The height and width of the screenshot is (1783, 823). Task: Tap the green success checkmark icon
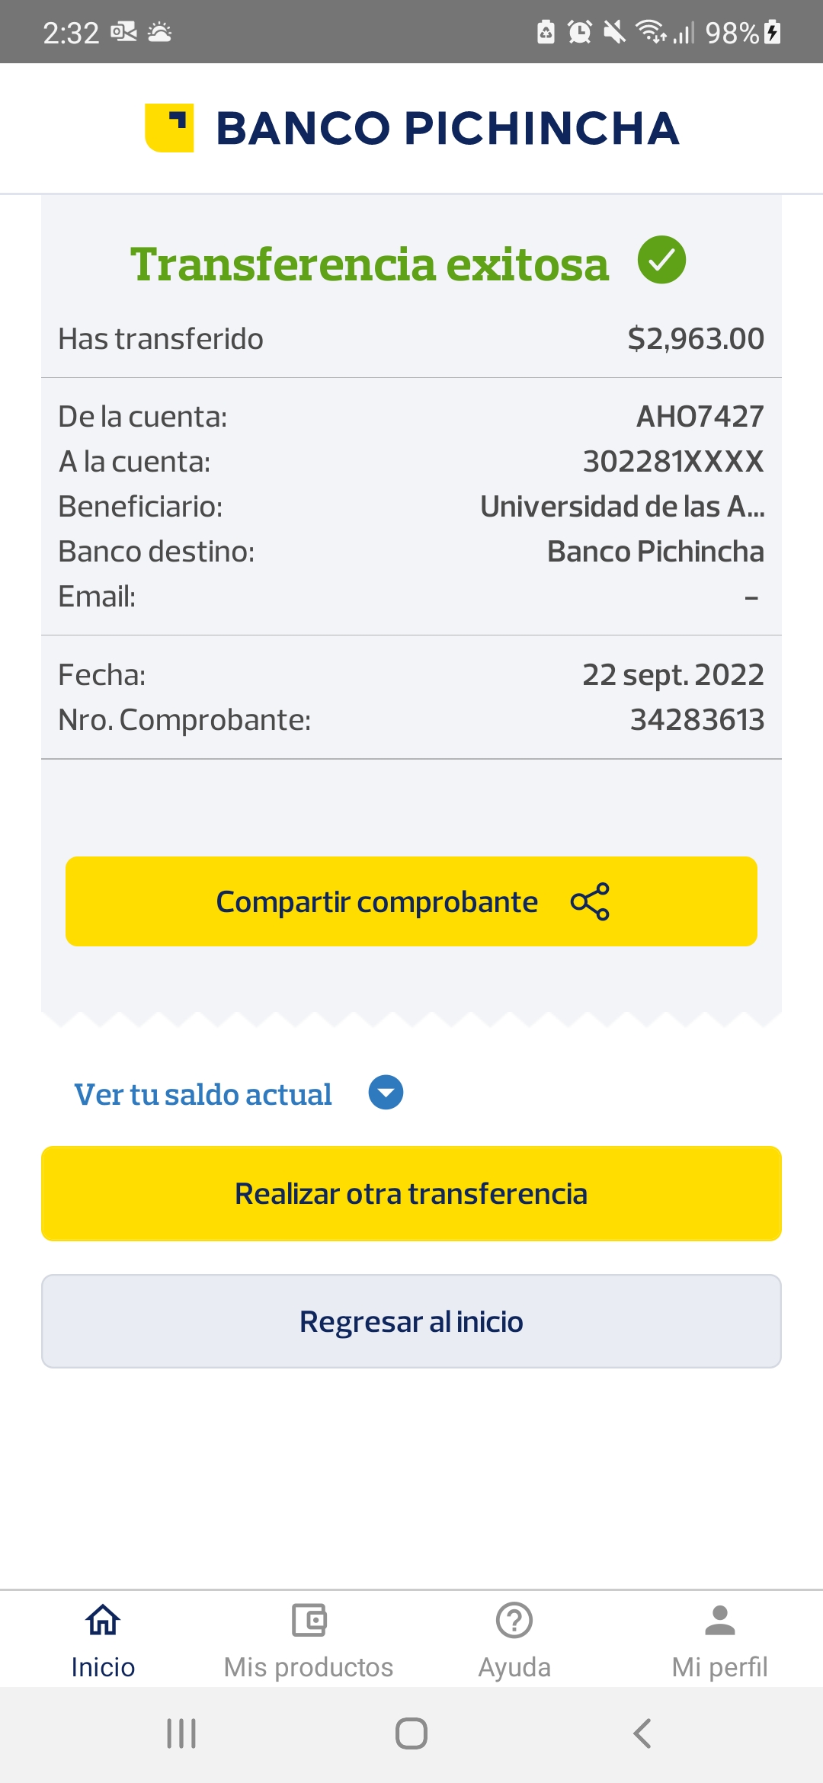tap(661, 260)
